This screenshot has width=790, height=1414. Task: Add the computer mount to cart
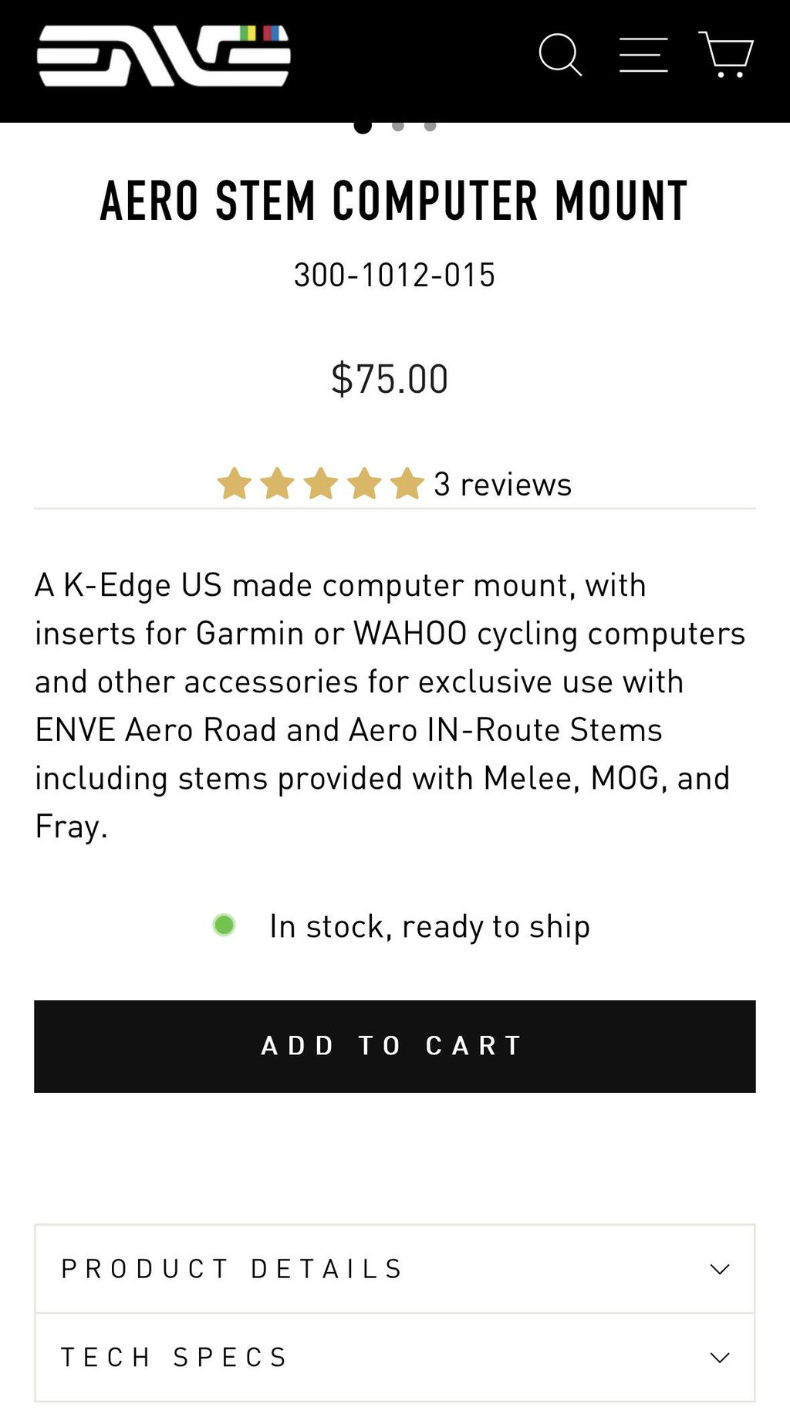click(395, 1046)
